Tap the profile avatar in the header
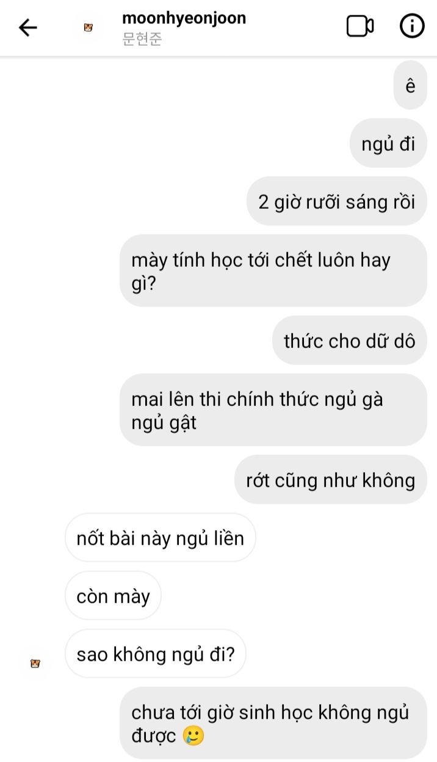This screenshot has height=762, width=437. click(x=88, y=27)
